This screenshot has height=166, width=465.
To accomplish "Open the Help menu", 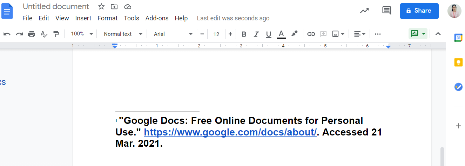I will pos(181,18).
